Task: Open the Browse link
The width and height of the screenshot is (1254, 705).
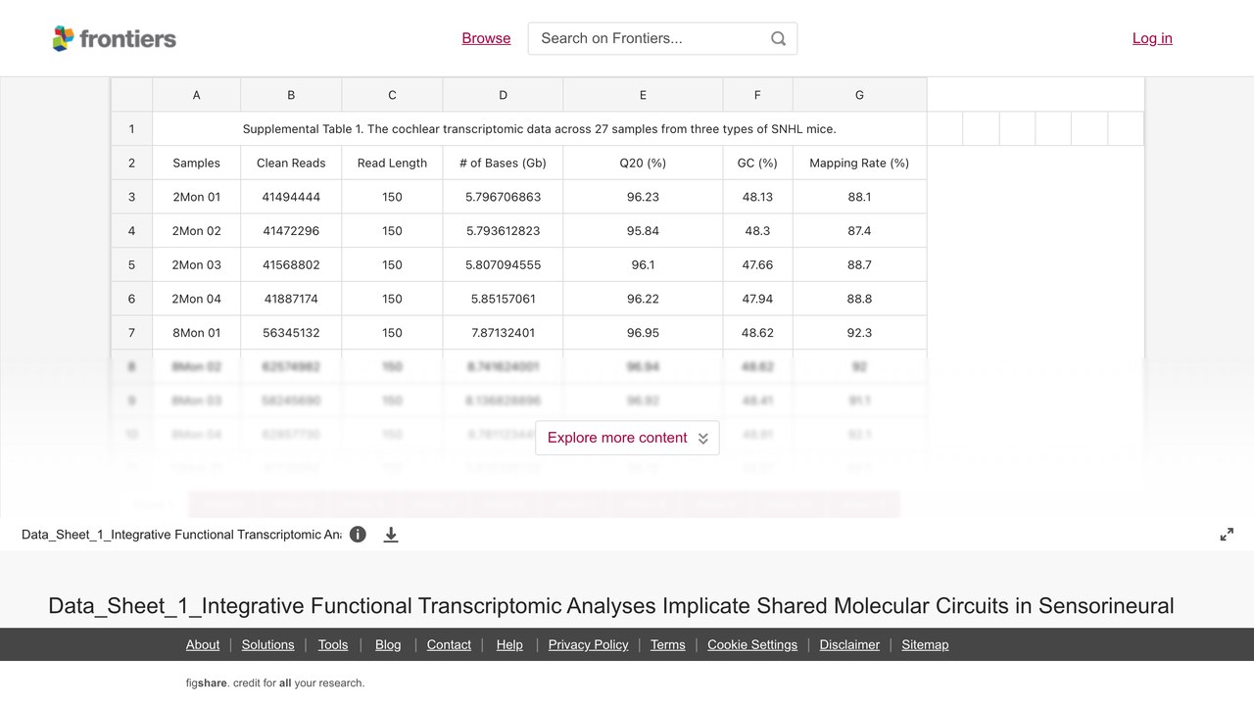Action: coord(486,38)
